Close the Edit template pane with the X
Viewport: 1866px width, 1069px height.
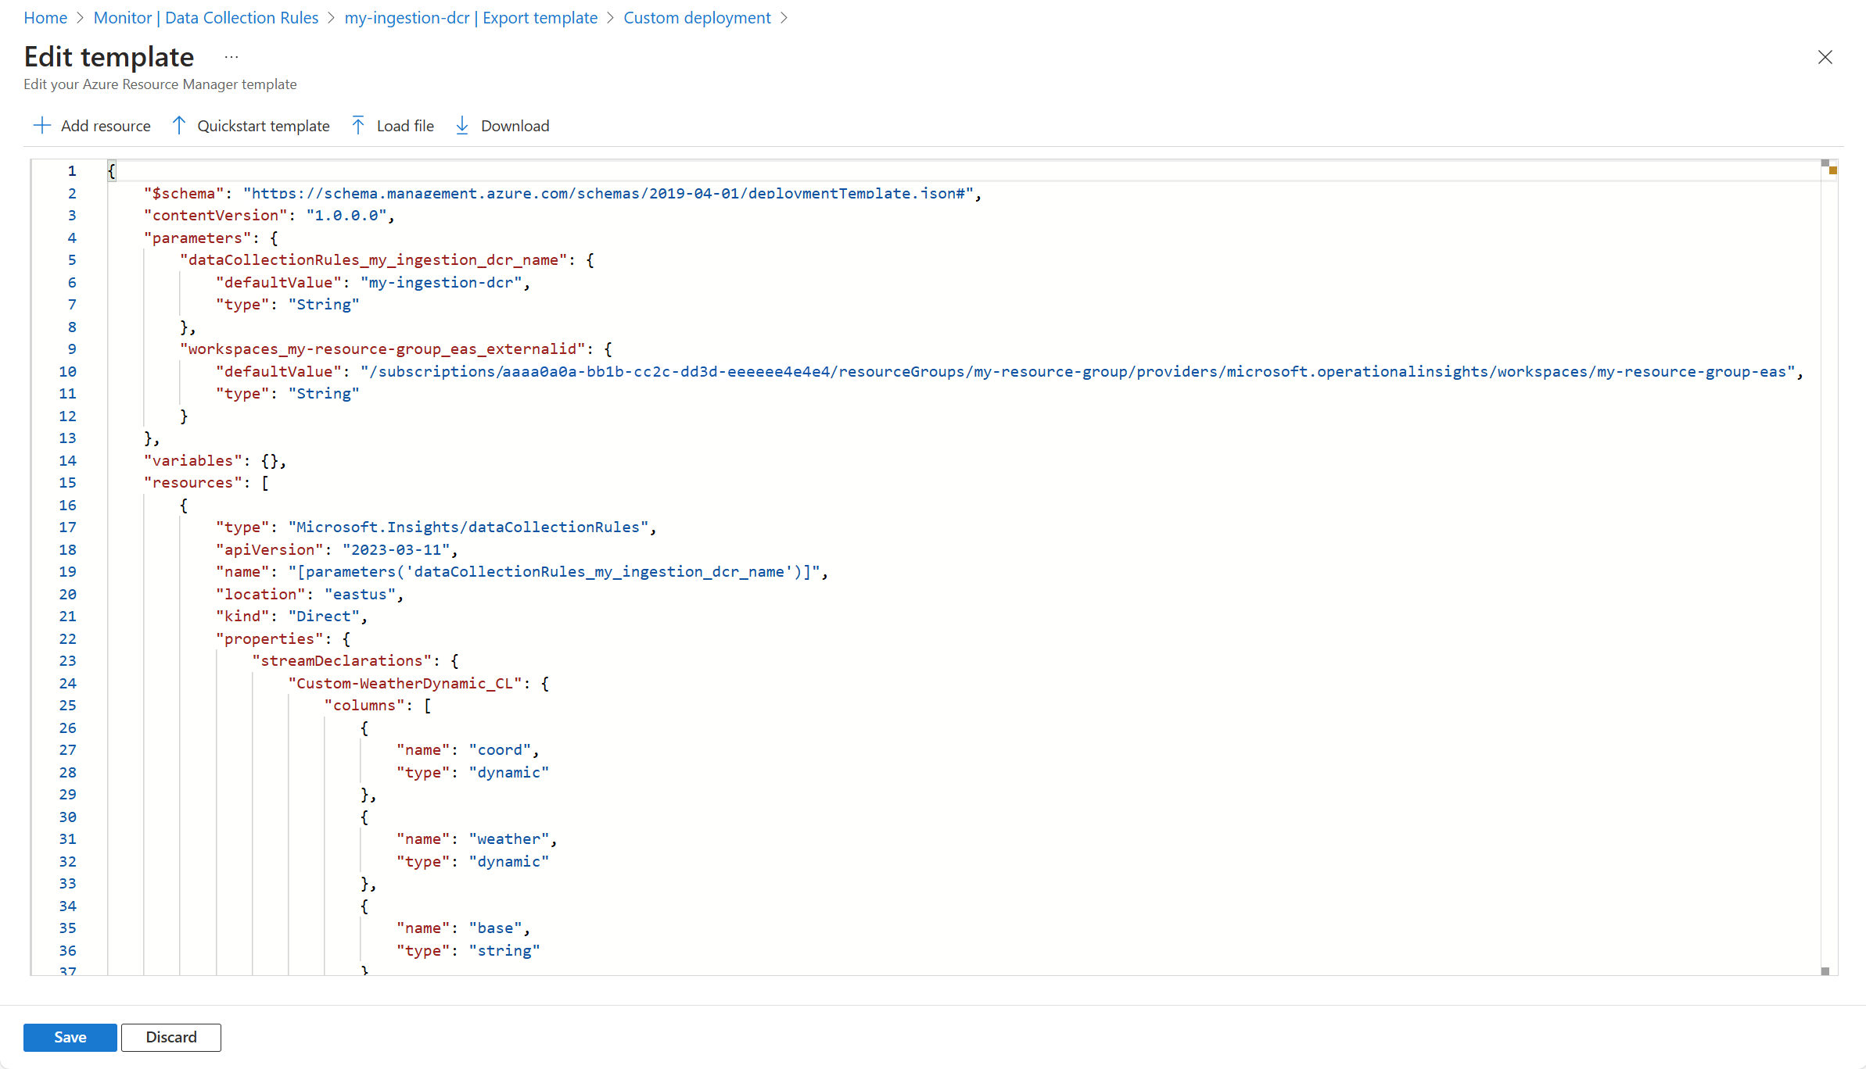click(x=1825, y=57)
